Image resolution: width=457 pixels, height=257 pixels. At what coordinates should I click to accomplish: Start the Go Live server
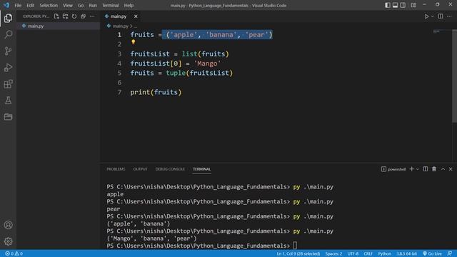(x=432, y=253)
